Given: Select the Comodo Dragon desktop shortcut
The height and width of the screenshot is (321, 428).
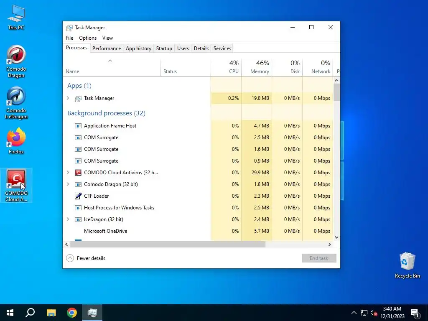Looking at the screenshot, I should [16, 62].
